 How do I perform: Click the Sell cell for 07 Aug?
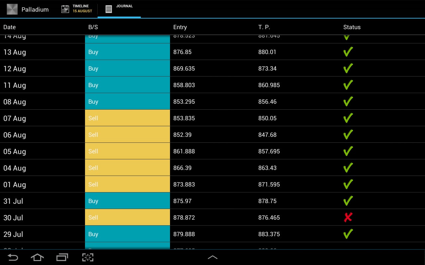[127, 118]
